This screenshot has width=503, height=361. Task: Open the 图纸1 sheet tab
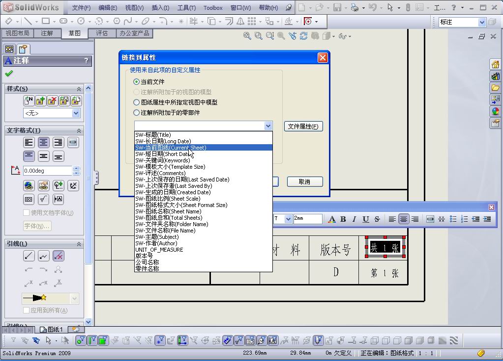(x=51, y=329)
